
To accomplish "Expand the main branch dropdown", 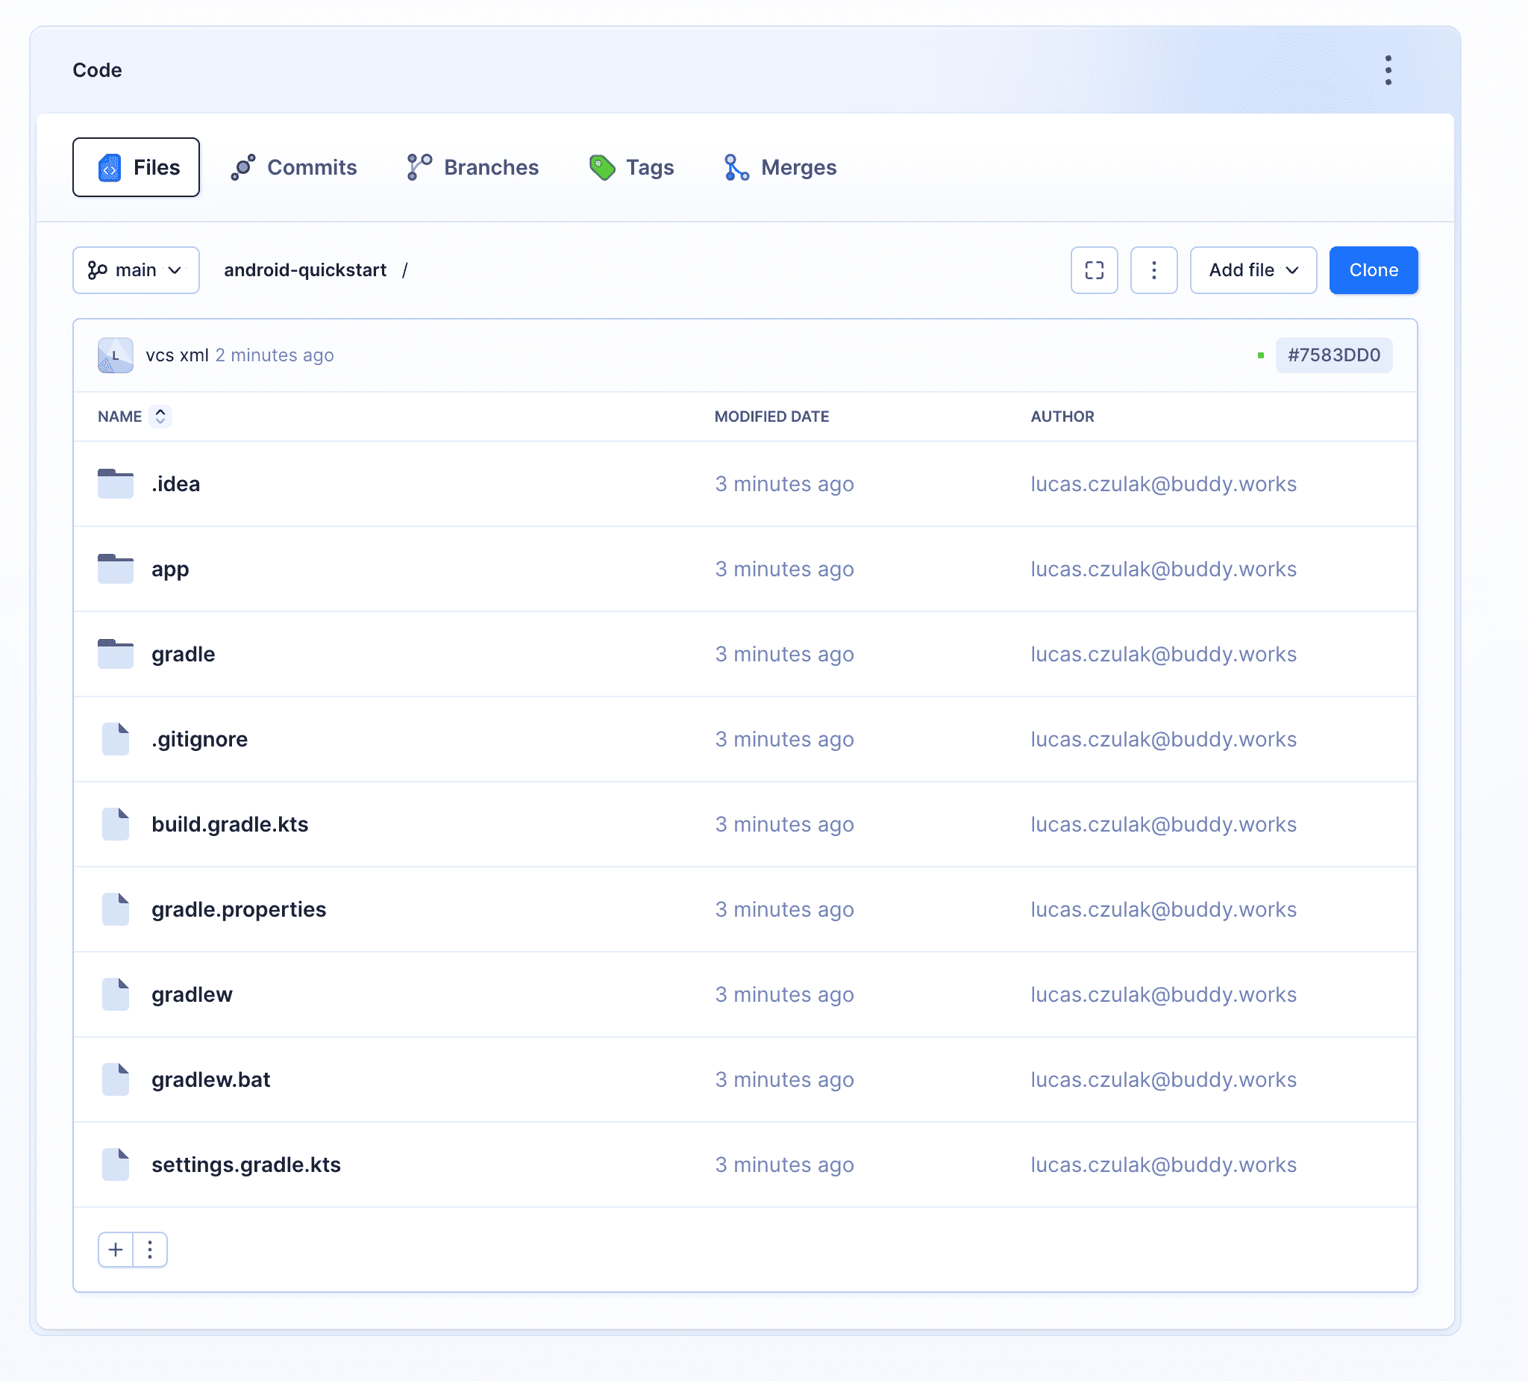I will [133, 269].
